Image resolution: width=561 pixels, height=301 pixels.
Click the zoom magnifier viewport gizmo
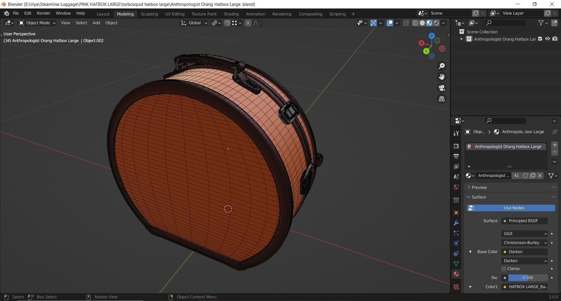tap(442, 66)
